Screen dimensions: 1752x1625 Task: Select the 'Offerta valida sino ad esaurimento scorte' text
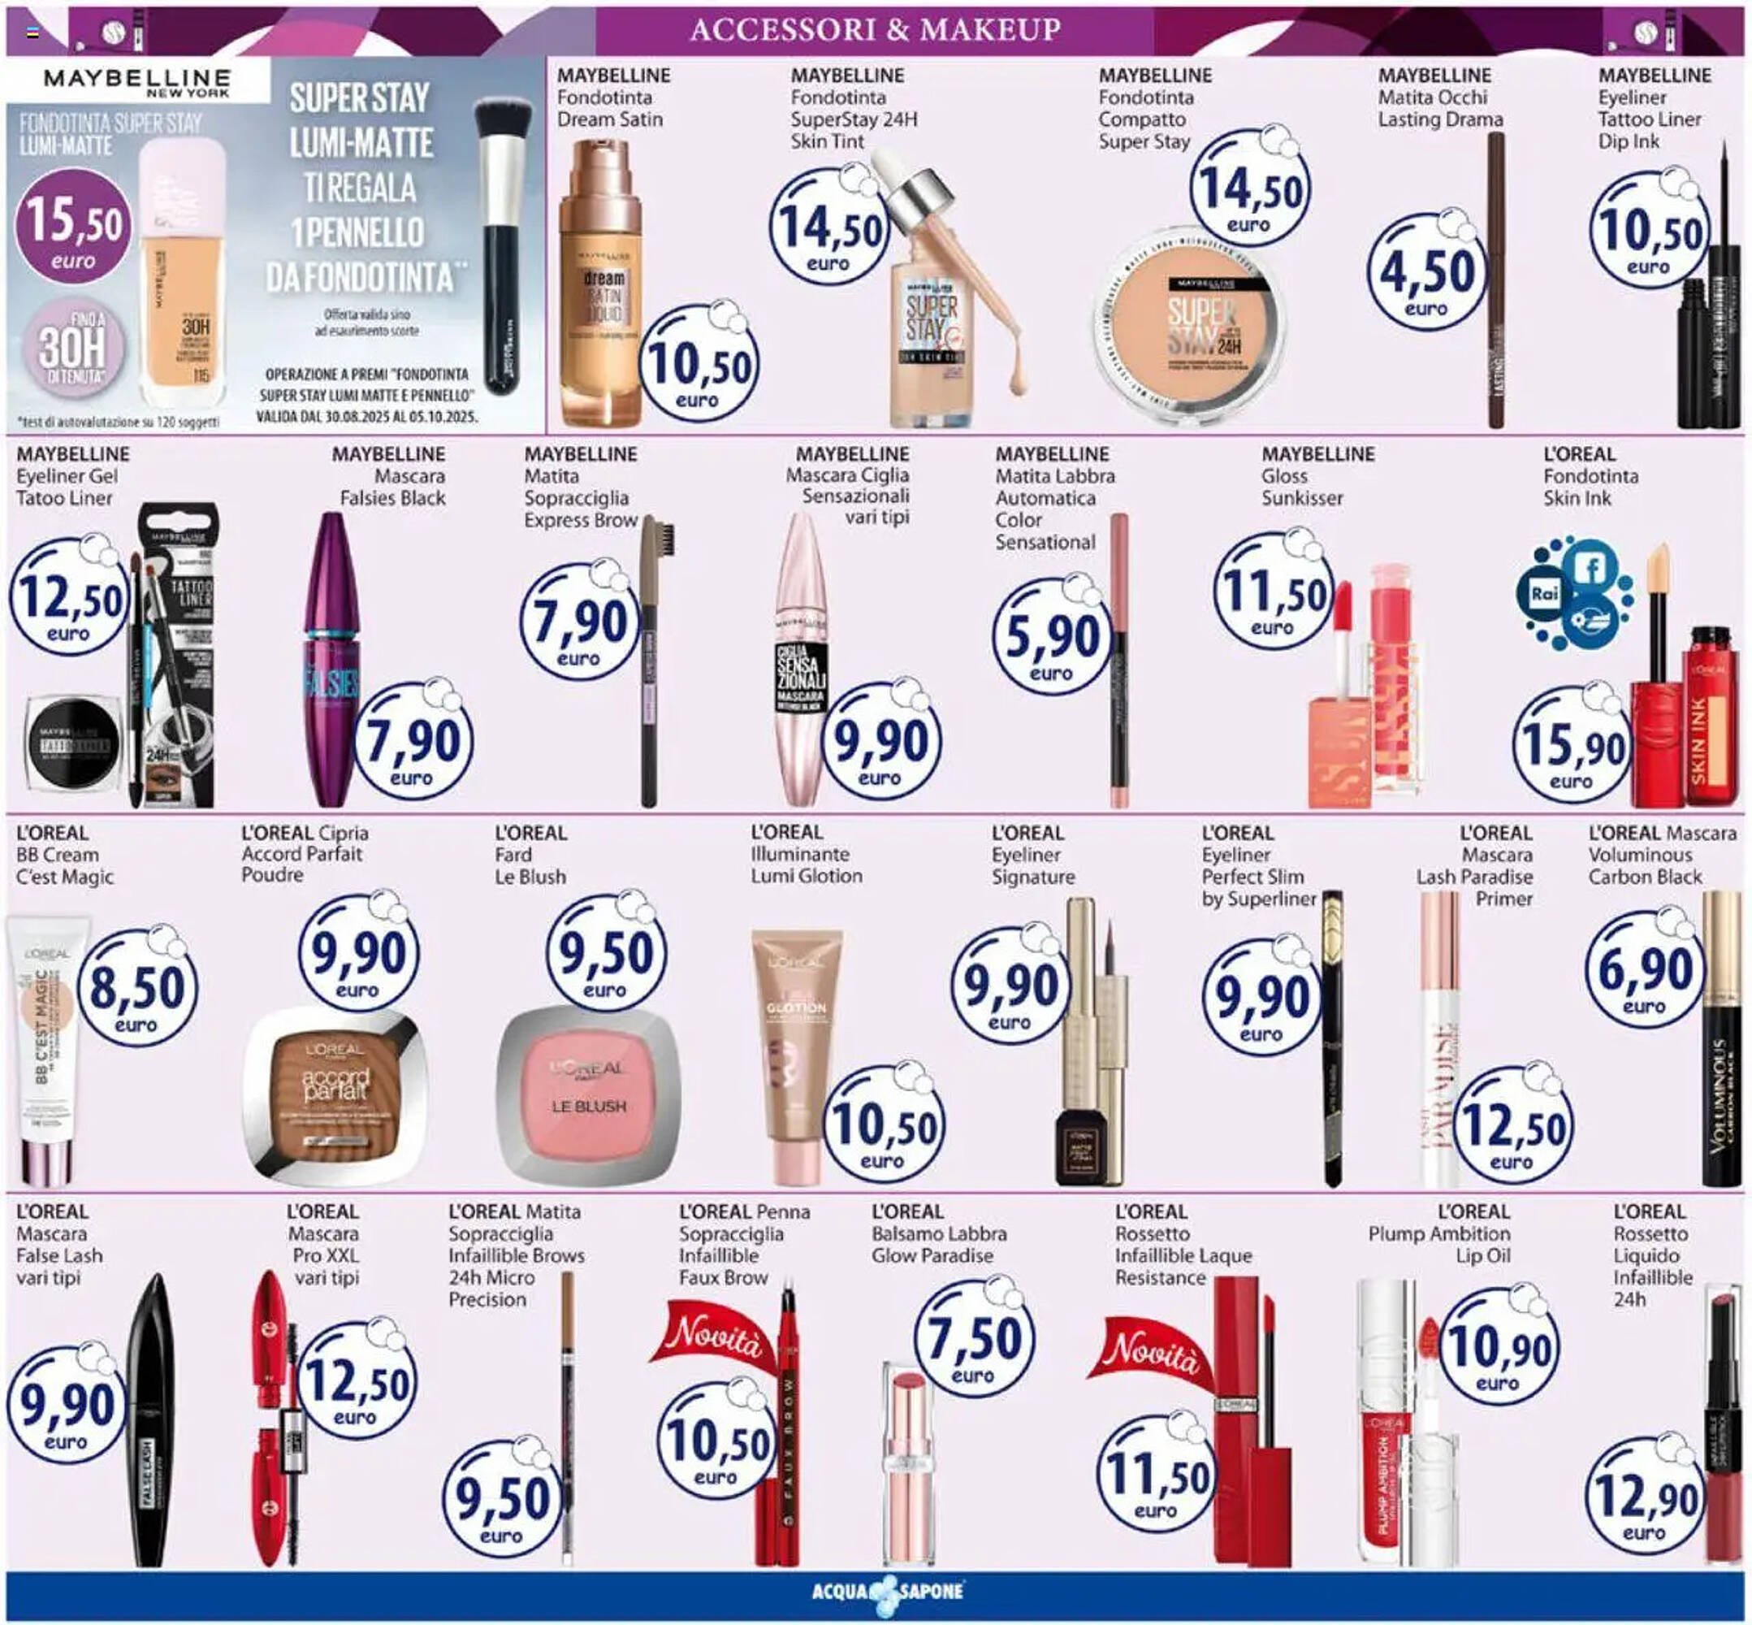(366, 323)
